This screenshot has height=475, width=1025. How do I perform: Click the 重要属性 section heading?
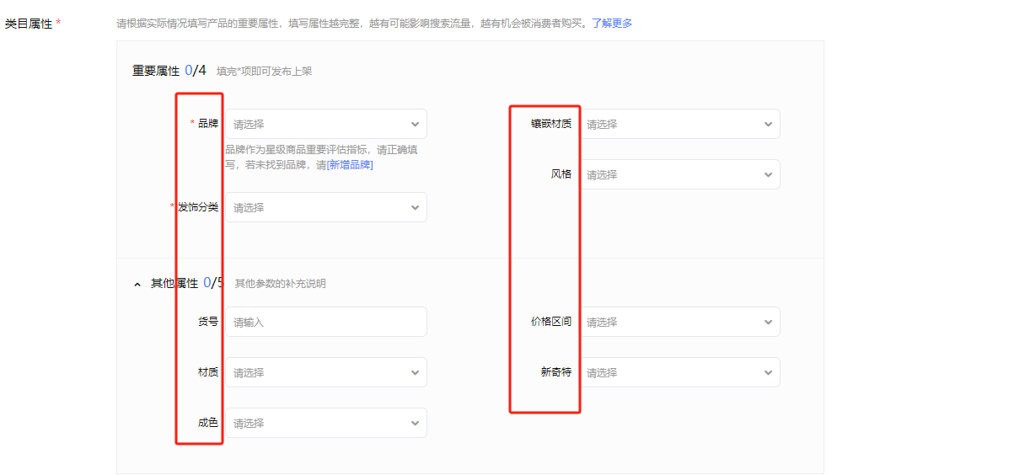[x=156, y=72]
